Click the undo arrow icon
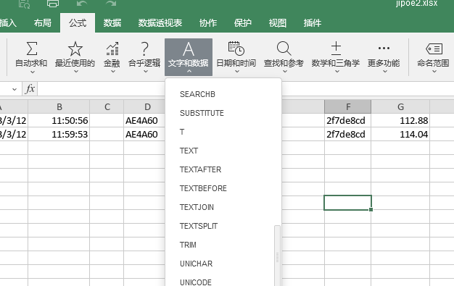The width and height of the screenshot is (454, 286). 82,3
